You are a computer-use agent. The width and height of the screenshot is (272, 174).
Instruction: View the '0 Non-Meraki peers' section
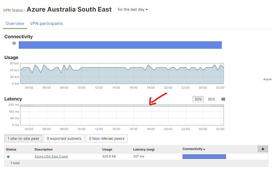point(106,138)
